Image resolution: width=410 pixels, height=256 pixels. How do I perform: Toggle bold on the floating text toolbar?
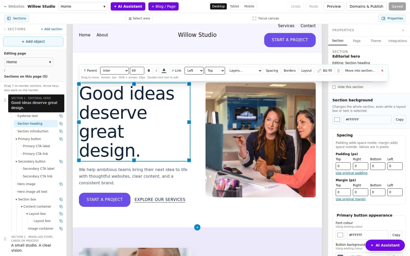click(149, 71)
